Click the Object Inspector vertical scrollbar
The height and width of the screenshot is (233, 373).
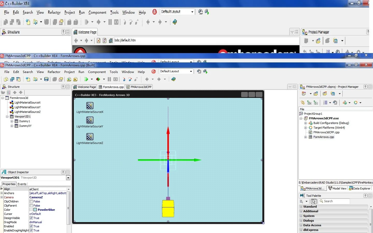68,208
